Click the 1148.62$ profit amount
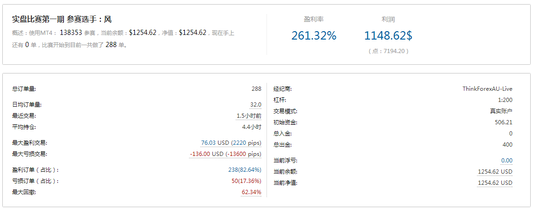Image resolution: width=533 pixels, height=209 pixels. click(388, 35)
